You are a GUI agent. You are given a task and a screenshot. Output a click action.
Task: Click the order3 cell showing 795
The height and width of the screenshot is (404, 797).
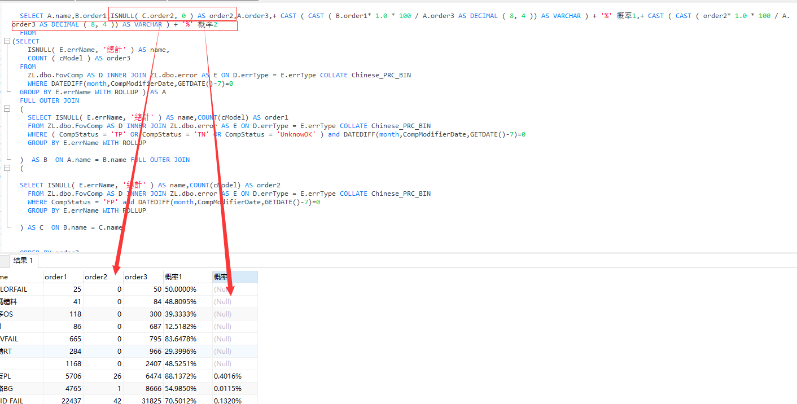[x=143, y=339]
